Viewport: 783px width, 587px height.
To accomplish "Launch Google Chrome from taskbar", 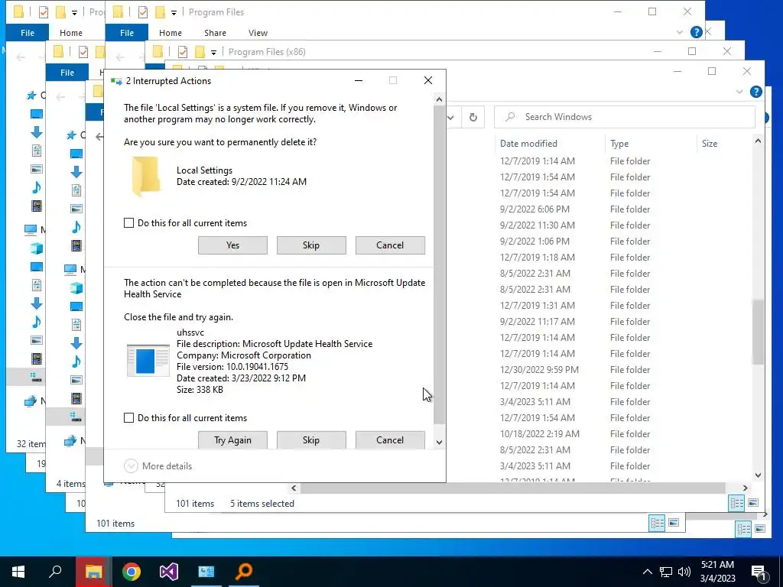I will pyautogui.click(x=132, y=571).
